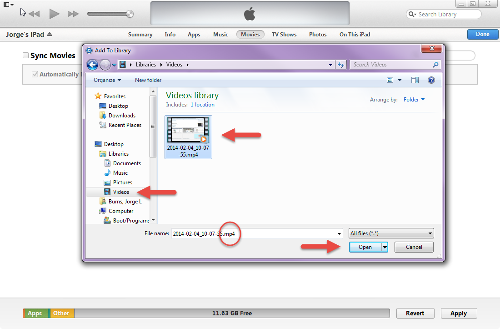Toggle the preview pane icon
500x329 pixels.
tap(415, 80)
